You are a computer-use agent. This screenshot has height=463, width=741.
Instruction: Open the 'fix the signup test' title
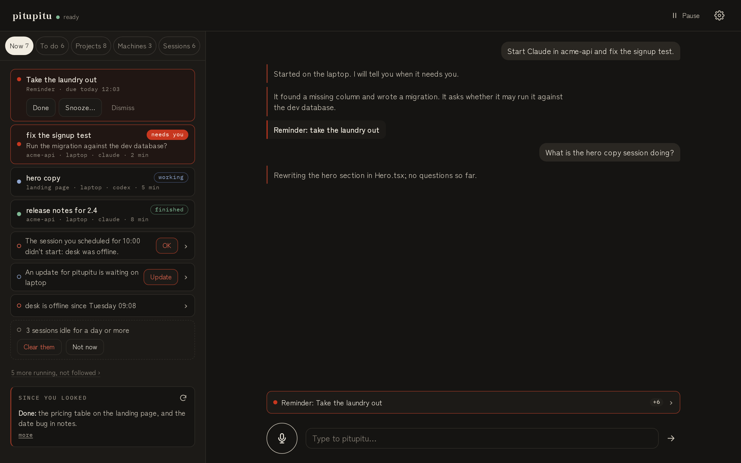point(58,135)
